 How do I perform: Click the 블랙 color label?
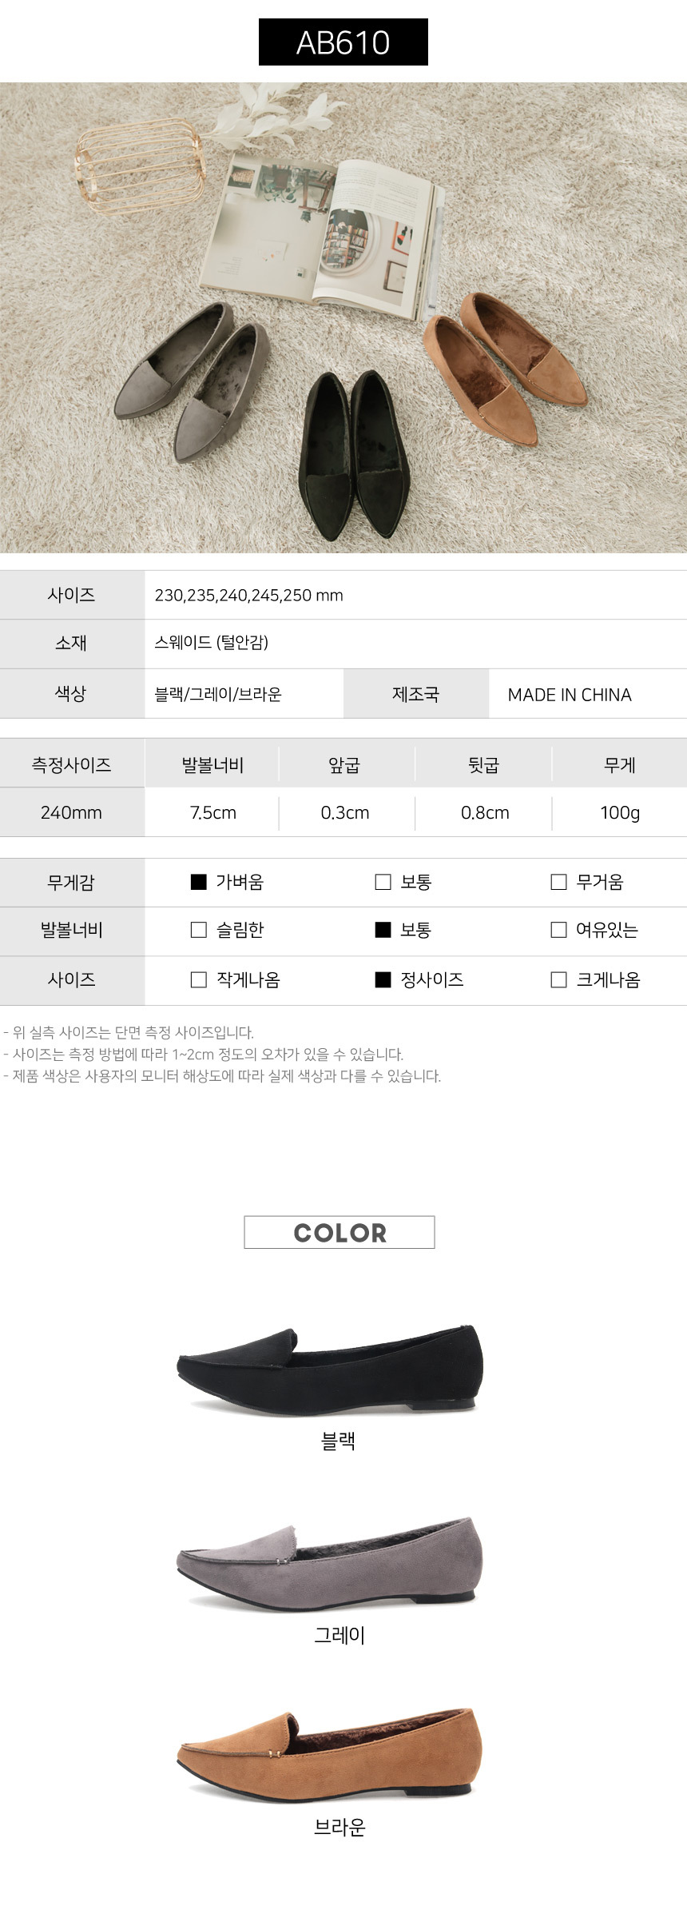pos(338,1441)
